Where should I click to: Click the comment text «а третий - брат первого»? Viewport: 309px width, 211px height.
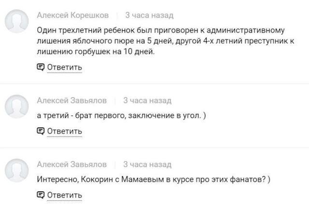pos(121,115)
